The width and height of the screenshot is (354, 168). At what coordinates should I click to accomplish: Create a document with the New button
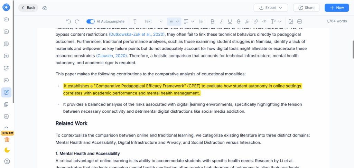click(337, 8)
